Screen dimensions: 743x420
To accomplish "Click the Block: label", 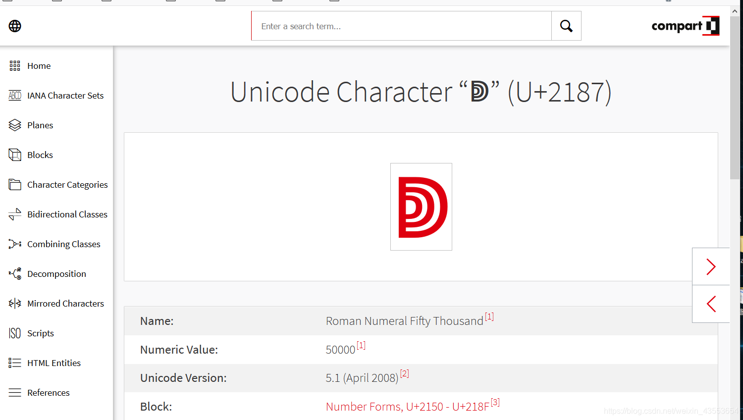I will (156, 407).
